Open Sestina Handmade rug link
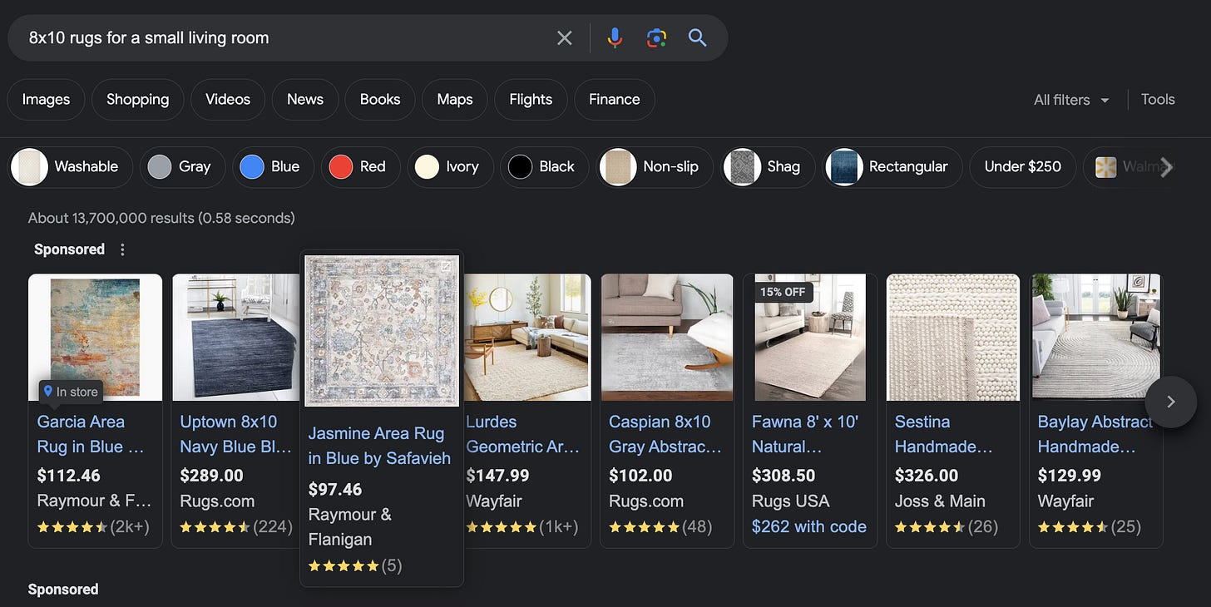Screen dimensions: 1211x607 [x=944, y=434]
